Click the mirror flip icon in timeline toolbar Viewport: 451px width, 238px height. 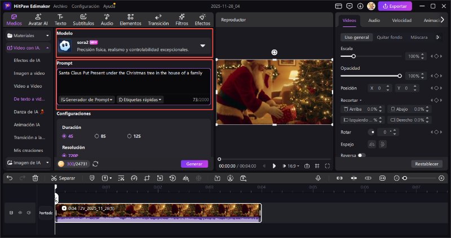point(186,178)
